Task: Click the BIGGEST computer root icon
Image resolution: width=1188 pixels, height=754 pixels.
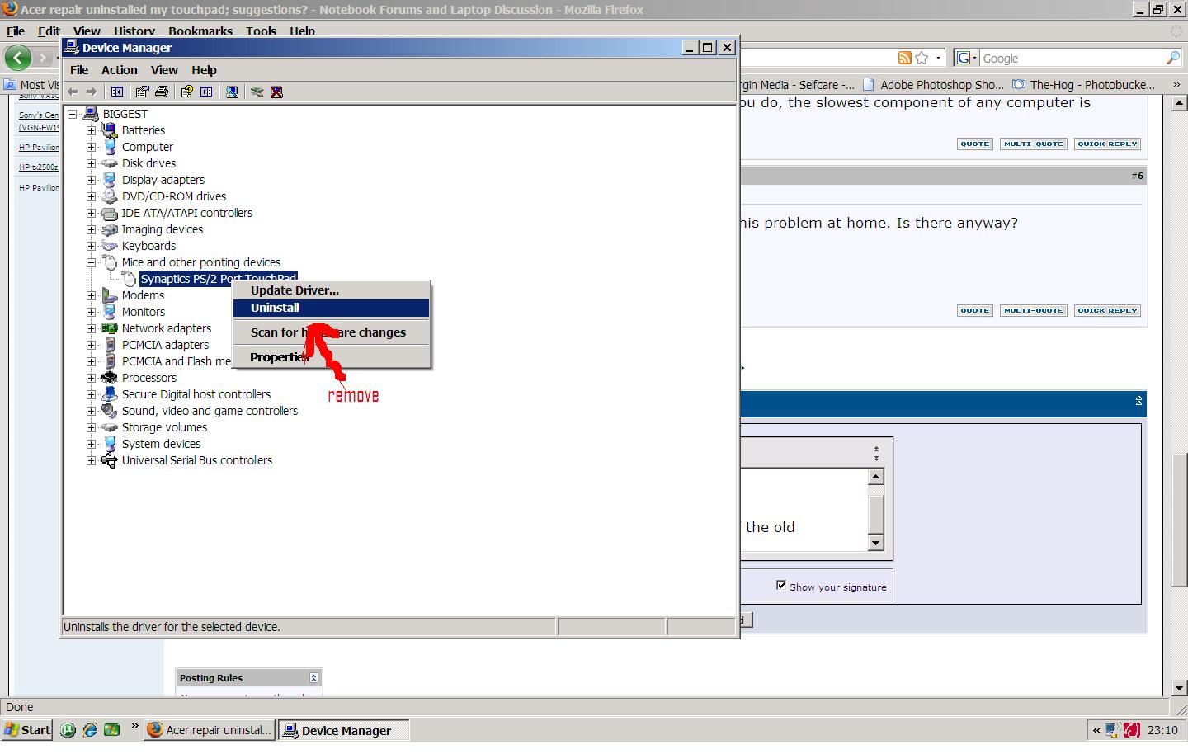Action: pos(91,114)
